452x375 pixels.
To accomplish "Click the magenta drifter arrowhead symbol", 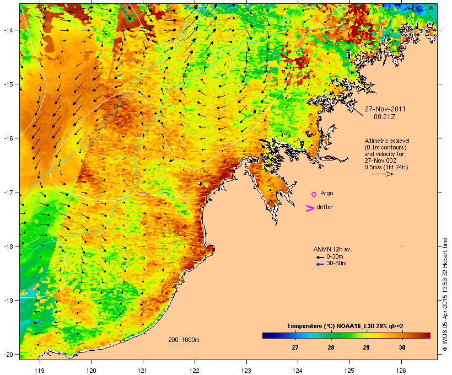I will pyautogui.click(x=310, y=208).
